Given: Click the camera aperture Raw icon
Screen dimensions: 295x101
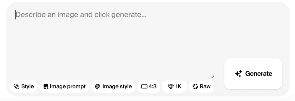Looking at the screenshot, I should tap(195, 86).
